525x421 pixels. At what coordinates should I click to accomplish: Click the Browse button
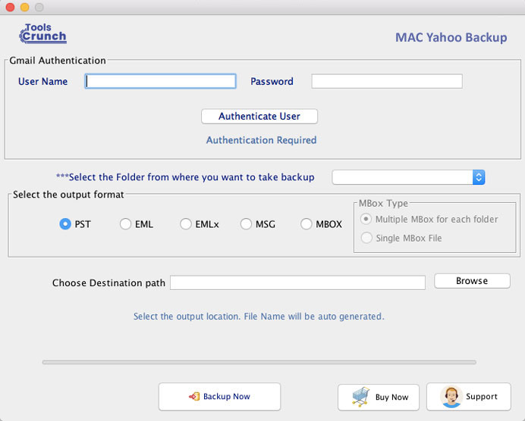click(x=472, y=281)
